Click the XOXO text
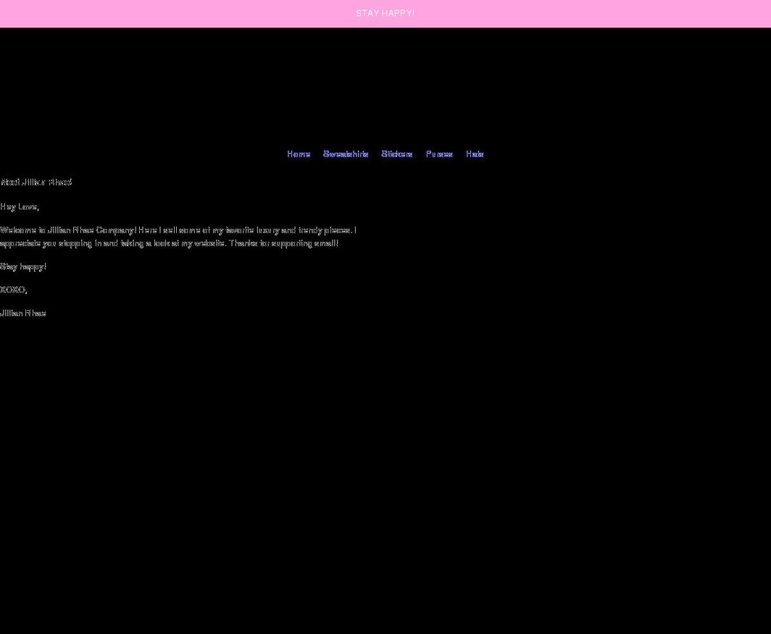This screenshot has height=634, width=771. click(13, 289)
